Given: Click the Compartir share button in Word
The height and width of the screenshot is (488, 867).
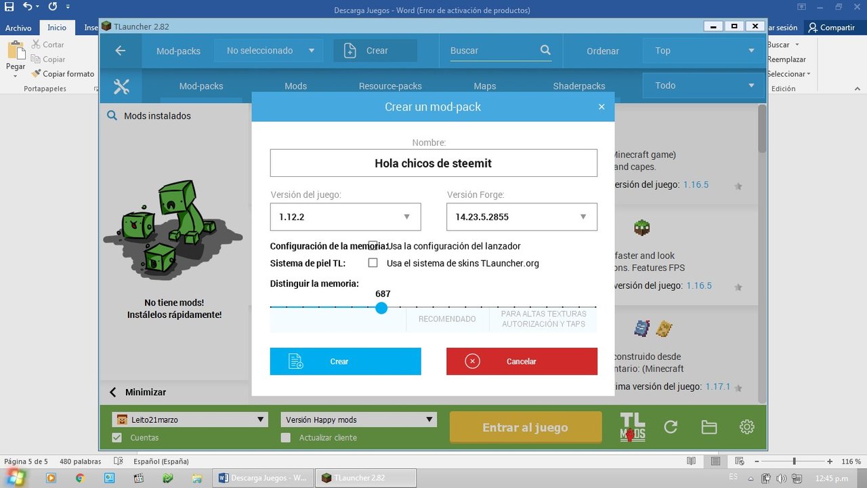Looking at the screenshot, I should [x=832, y=28].
